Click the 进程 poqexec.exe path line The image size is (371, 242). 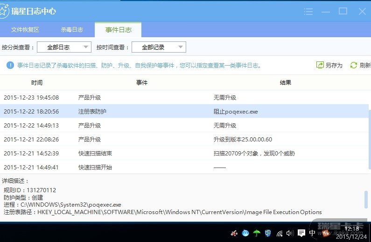(x=63, y=205)
